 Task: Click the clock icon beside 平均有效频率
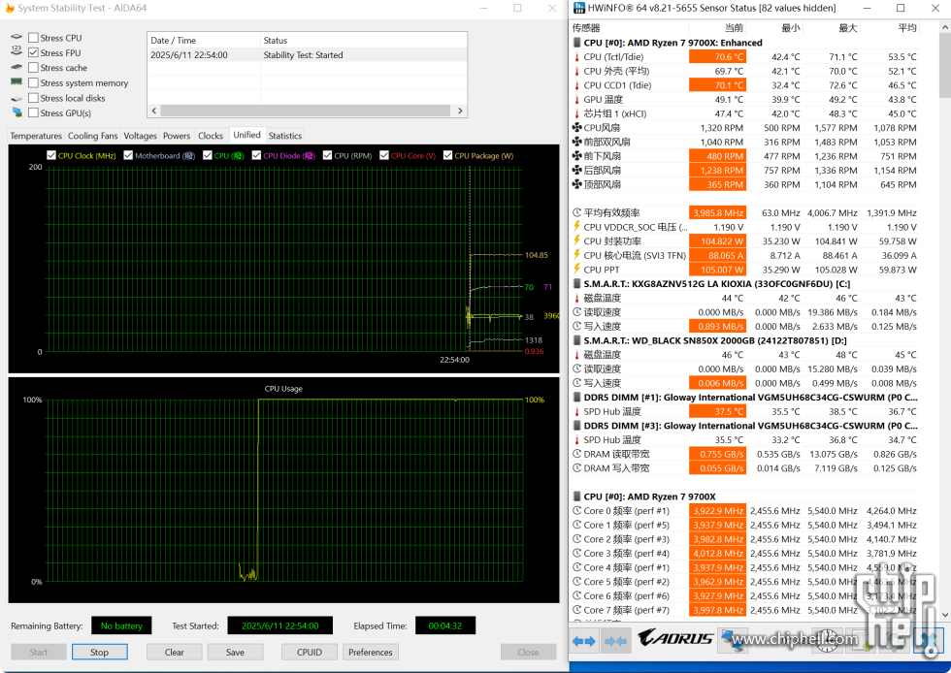click(x=576, y=212)
